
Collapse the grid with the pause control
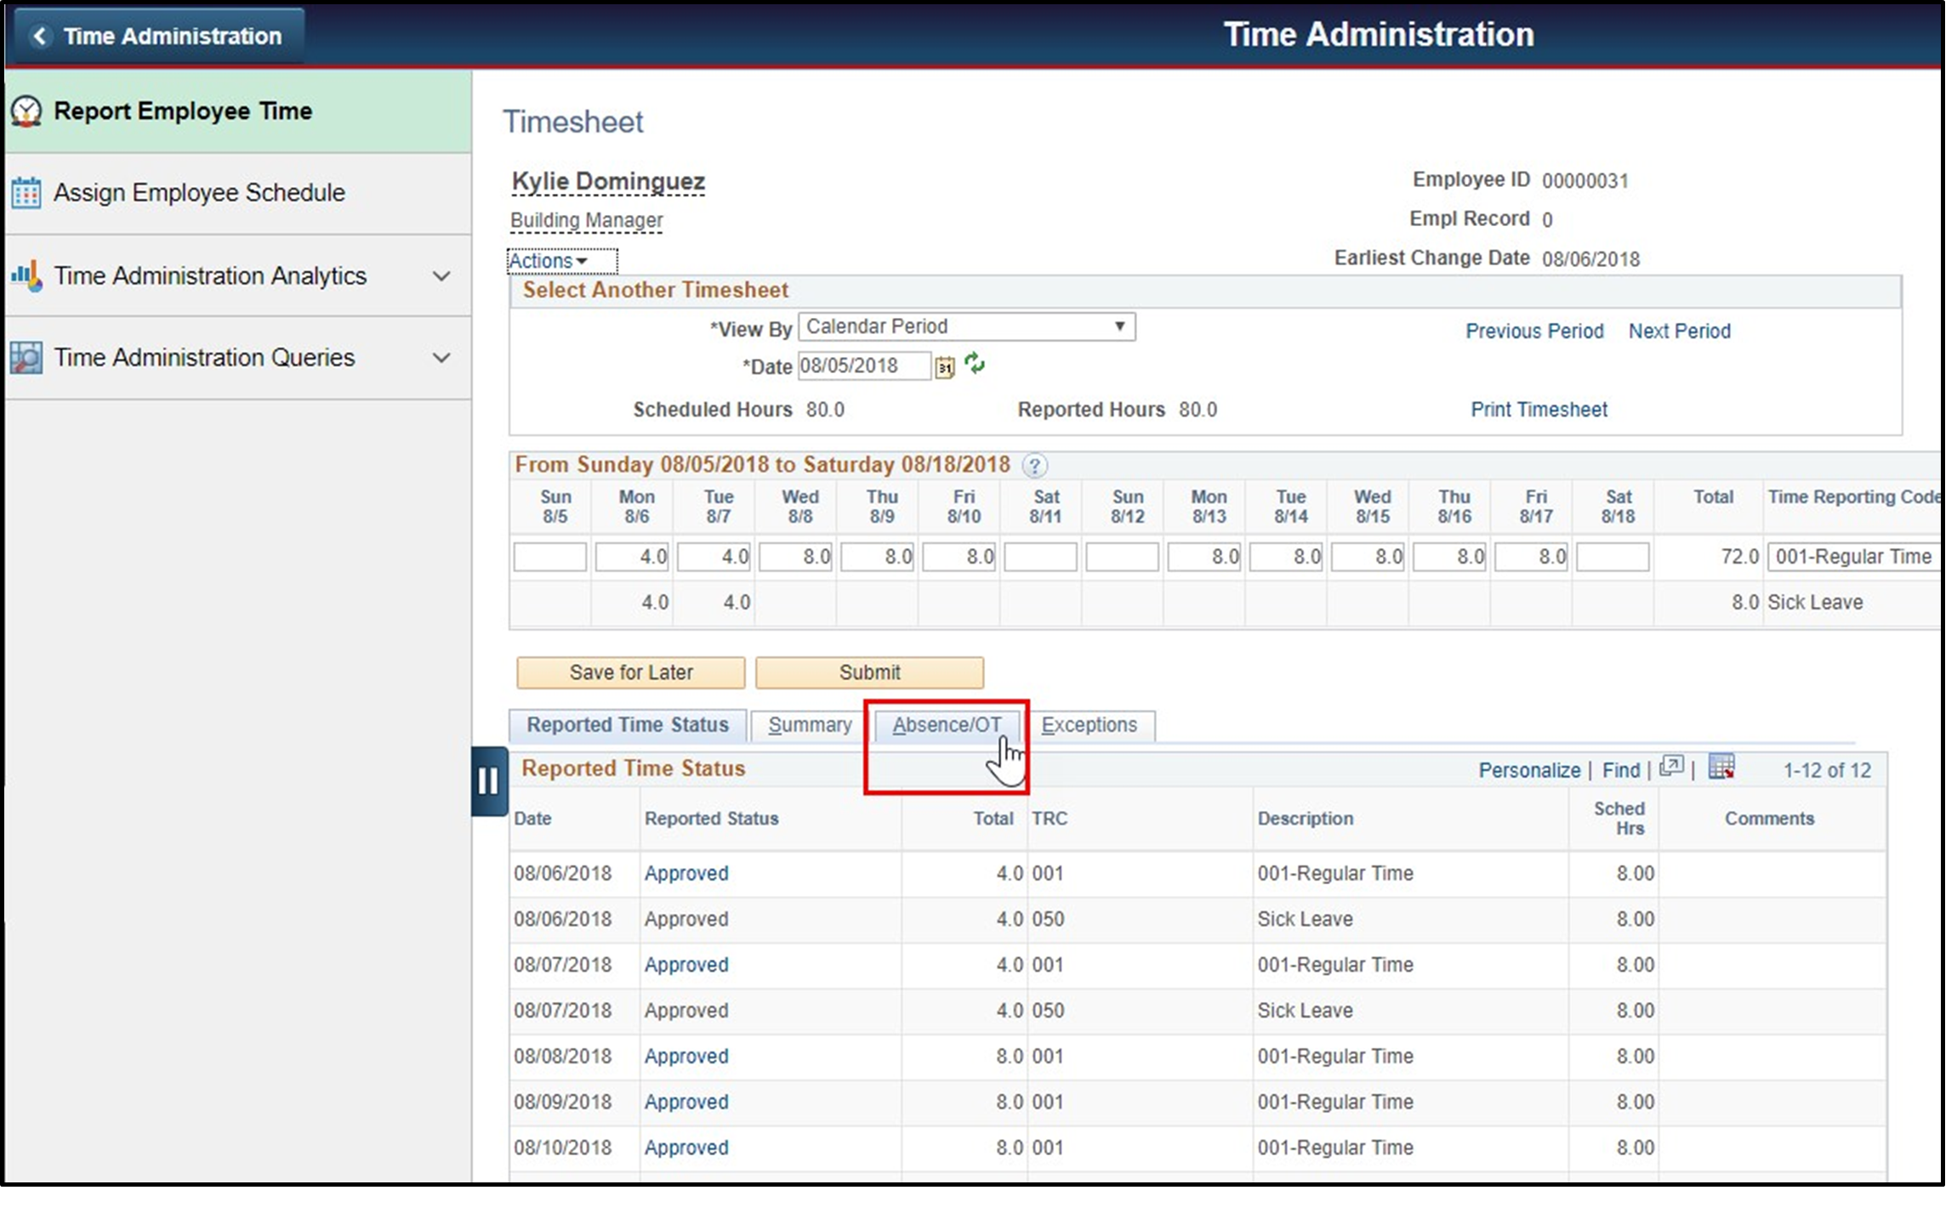coord(490,781)
